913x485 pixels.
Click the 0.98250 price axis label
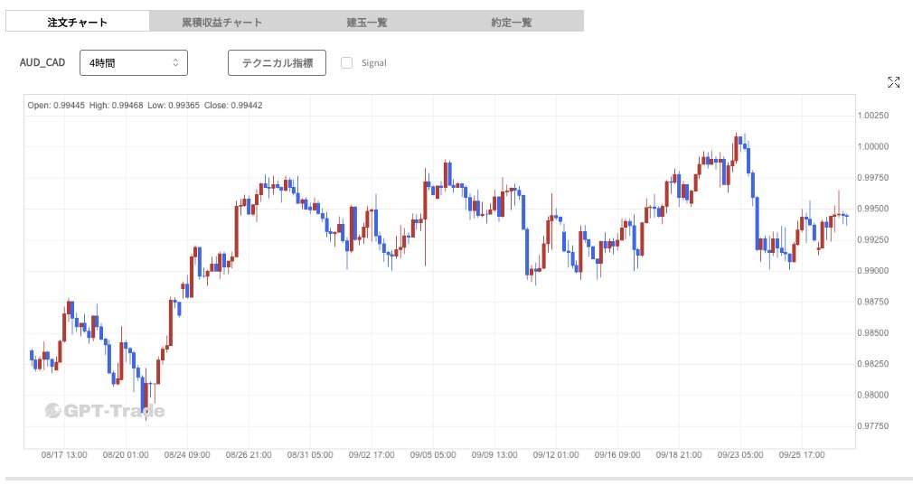(873, 363)
